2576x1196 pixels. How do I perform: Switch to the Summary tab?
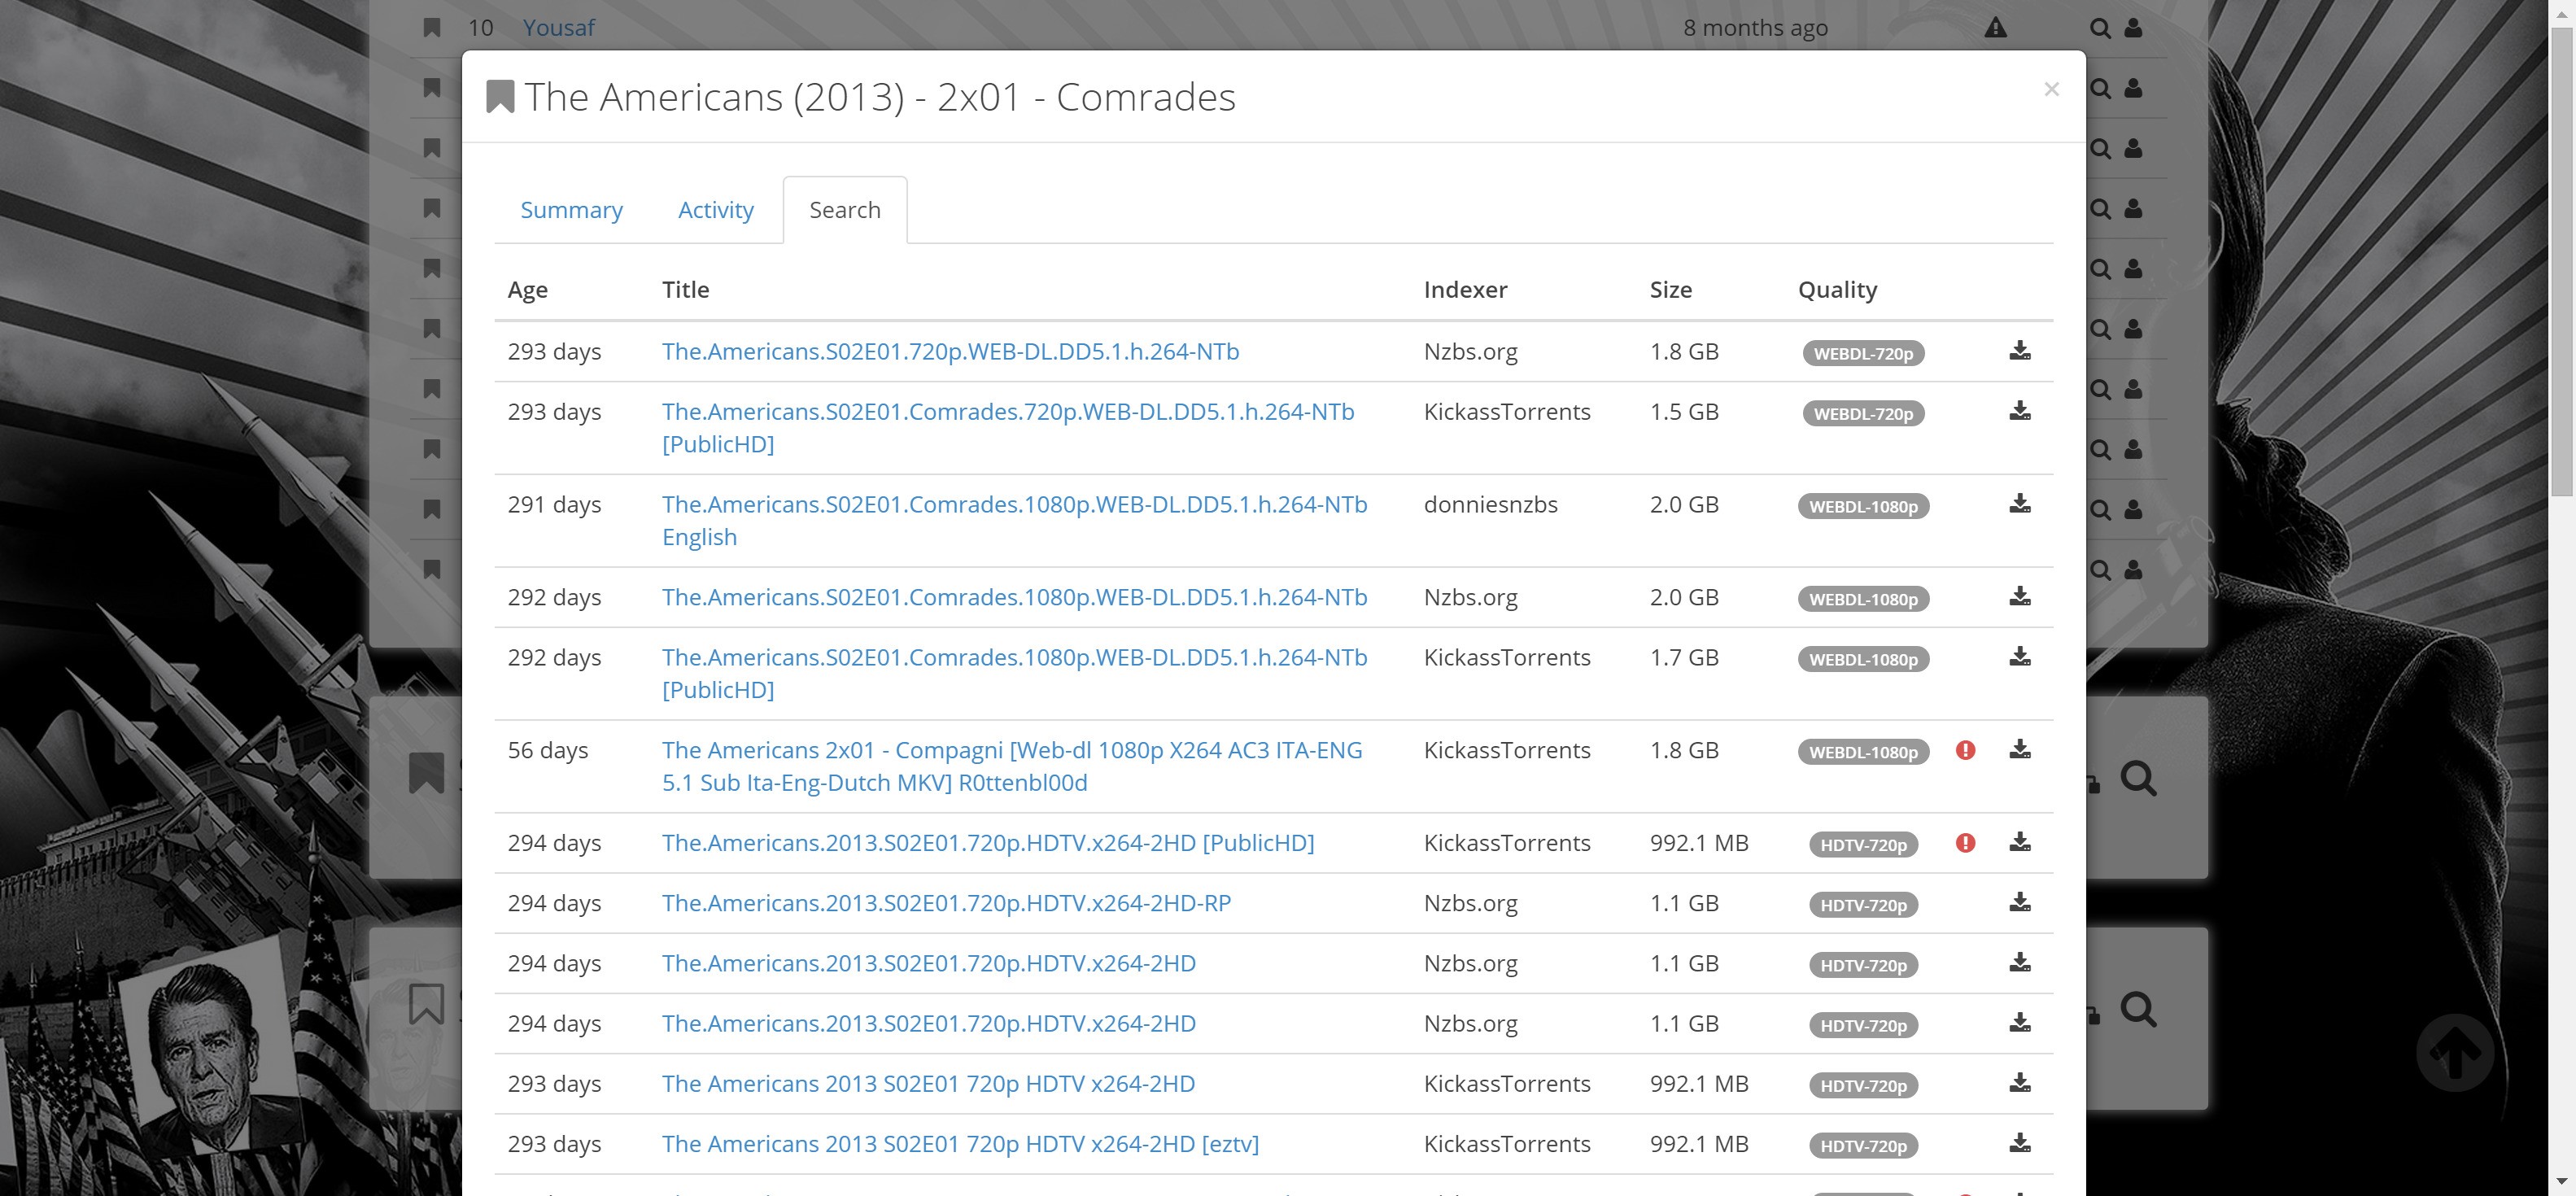click(x=571, y=210)
